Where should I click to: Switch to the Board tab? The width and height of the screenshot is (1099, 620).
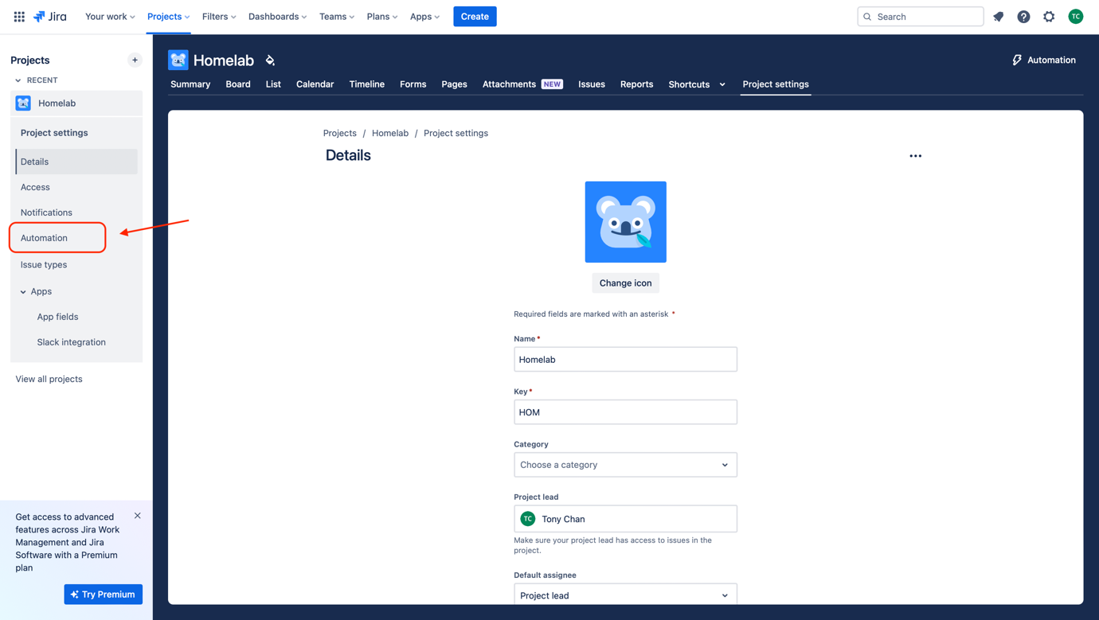[238, 84]
